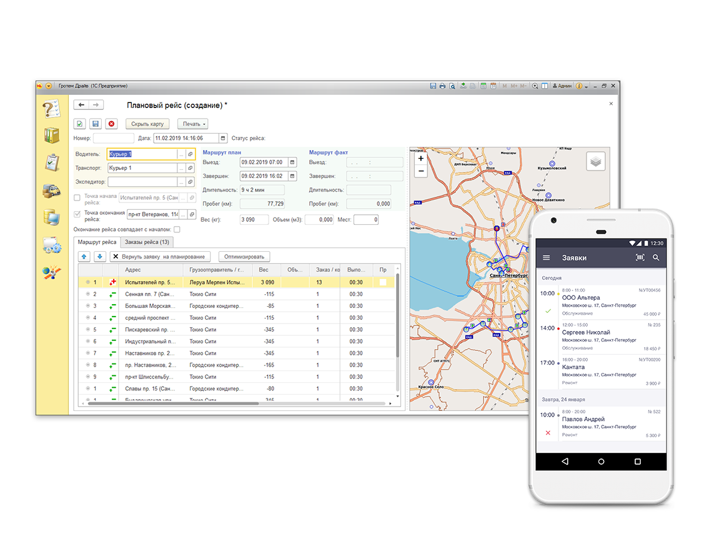Move route row down with blue arrow
The image size is (714, 559).
(x=100, y=257)
